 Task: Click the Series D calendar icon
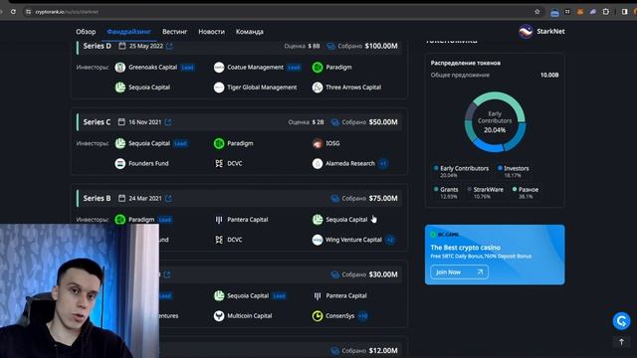tap(121, 46)
